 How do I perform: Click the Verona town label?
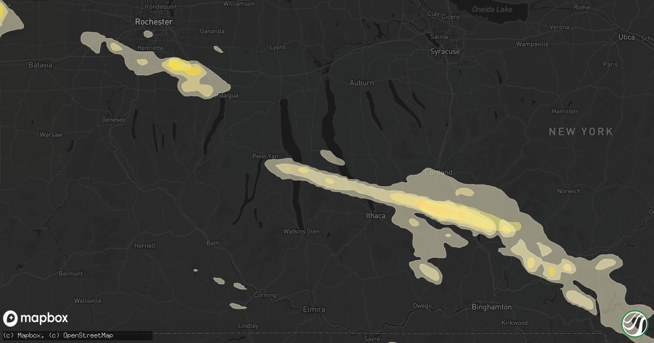[x=559, y=27]
